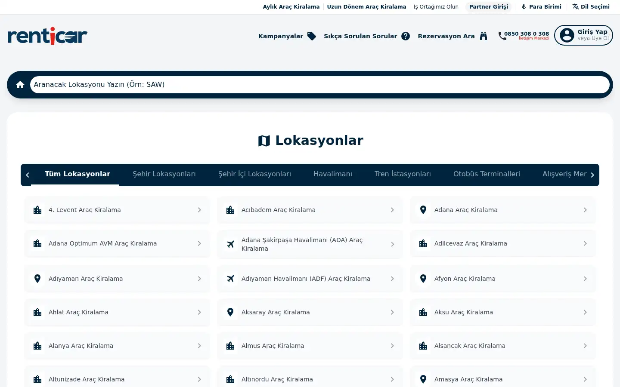
Task: Click the question mark icon near Sıkça Sorulan Sorular
Action: coord(406,36)
